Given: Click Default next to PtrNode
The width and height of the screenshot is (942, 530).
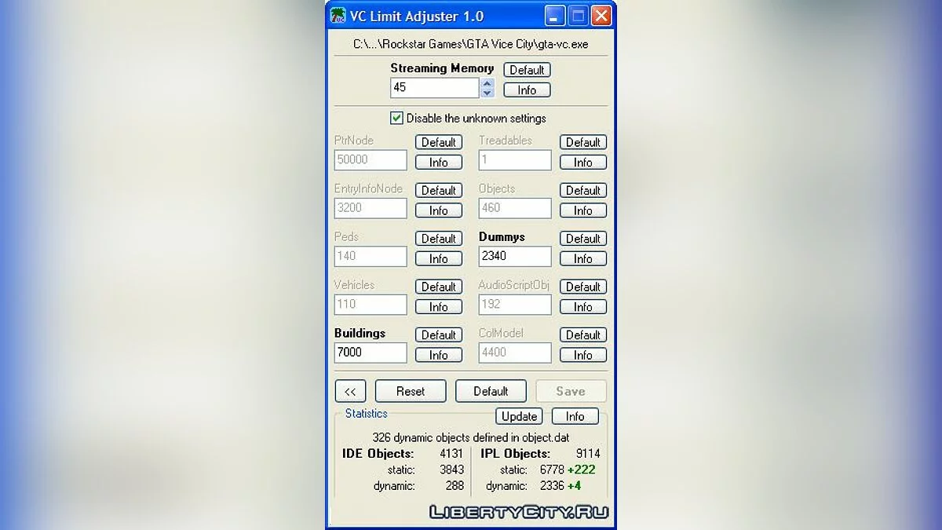Looking at the screenshot, I should tap(438, 142).
